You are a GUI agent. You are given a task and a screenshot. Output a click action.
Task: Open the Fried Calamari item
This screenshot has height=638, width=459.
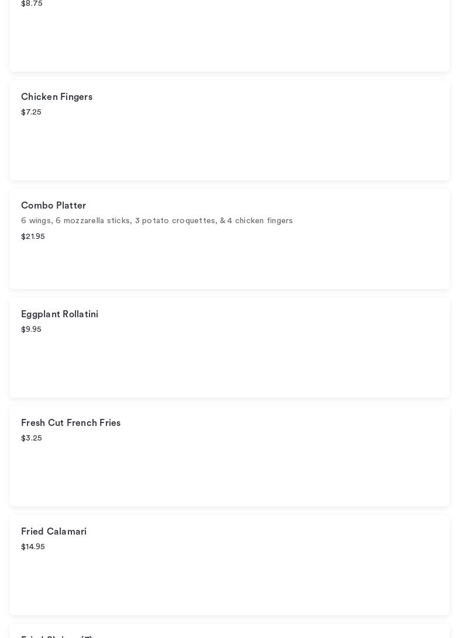[x=54, y=532]
